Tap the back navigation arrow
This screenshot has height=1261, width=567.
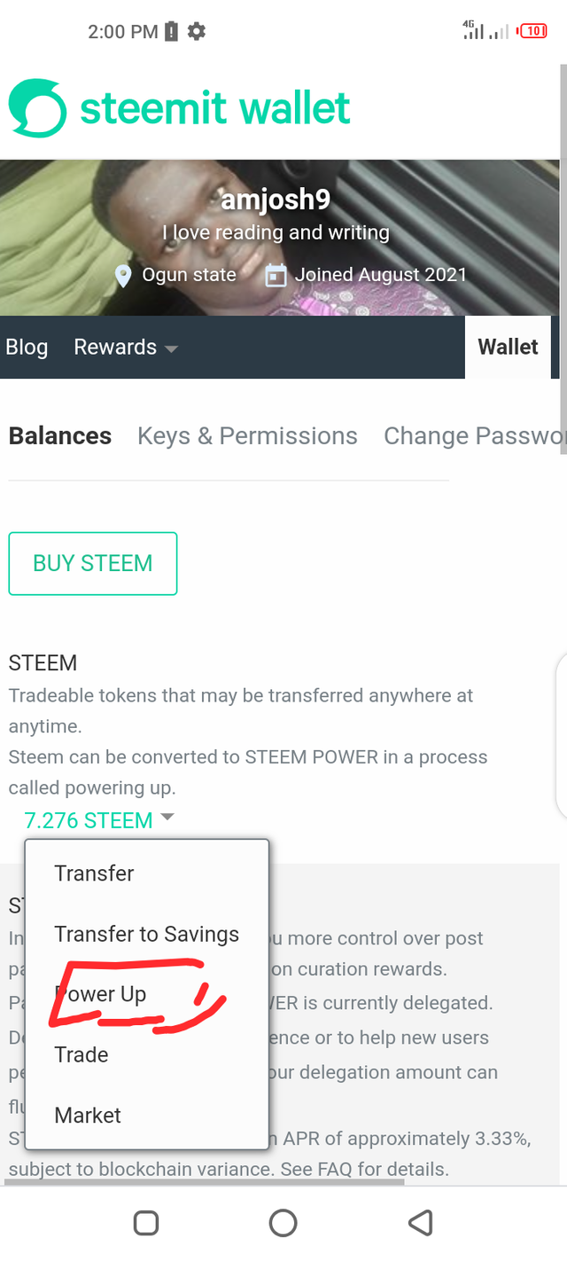pos(421,1222)
